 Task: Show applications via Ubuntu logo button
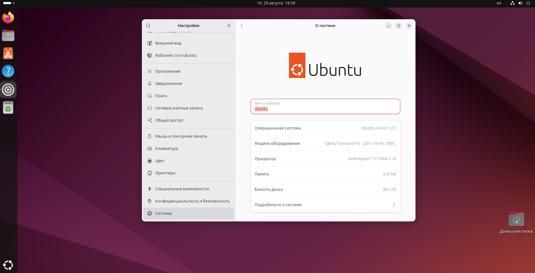pyautogui.click(x=8, y=265)
